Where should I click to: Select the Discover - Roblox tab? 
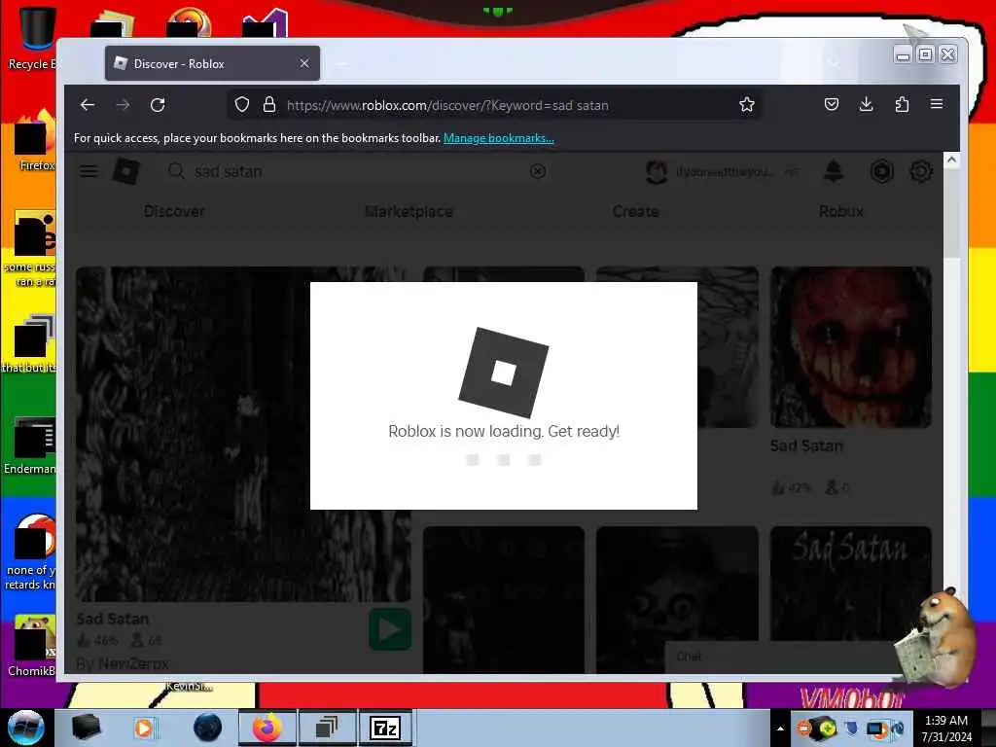point(212,63)
